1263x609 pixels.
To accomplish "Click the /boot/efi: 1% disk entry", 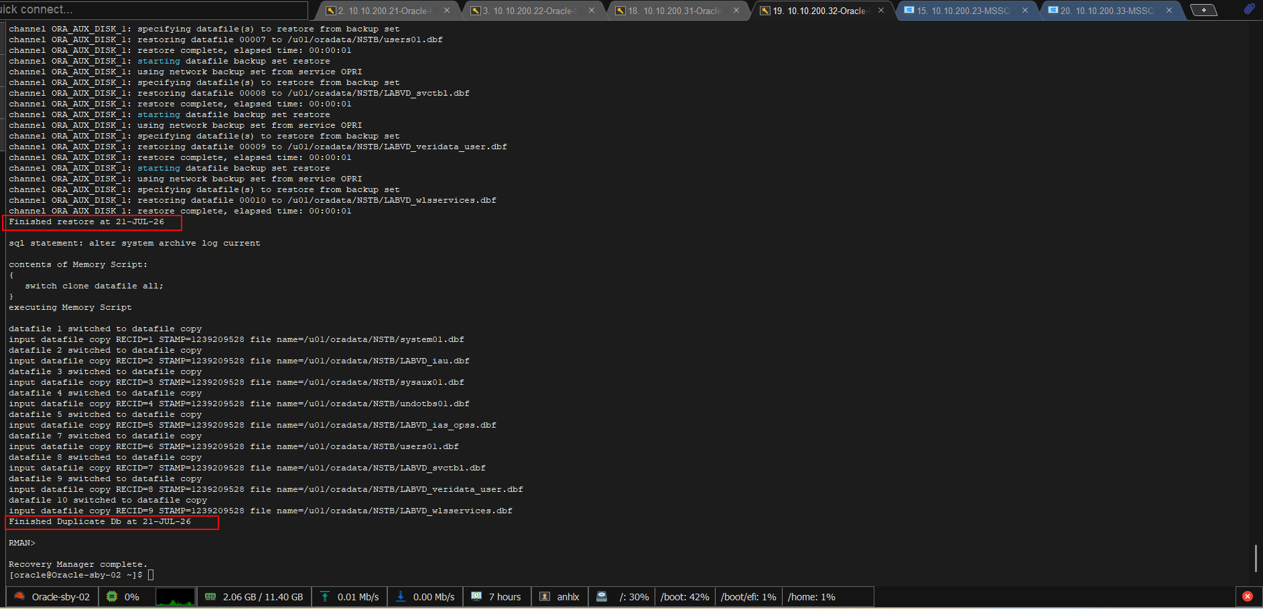I will click(748, 597).
